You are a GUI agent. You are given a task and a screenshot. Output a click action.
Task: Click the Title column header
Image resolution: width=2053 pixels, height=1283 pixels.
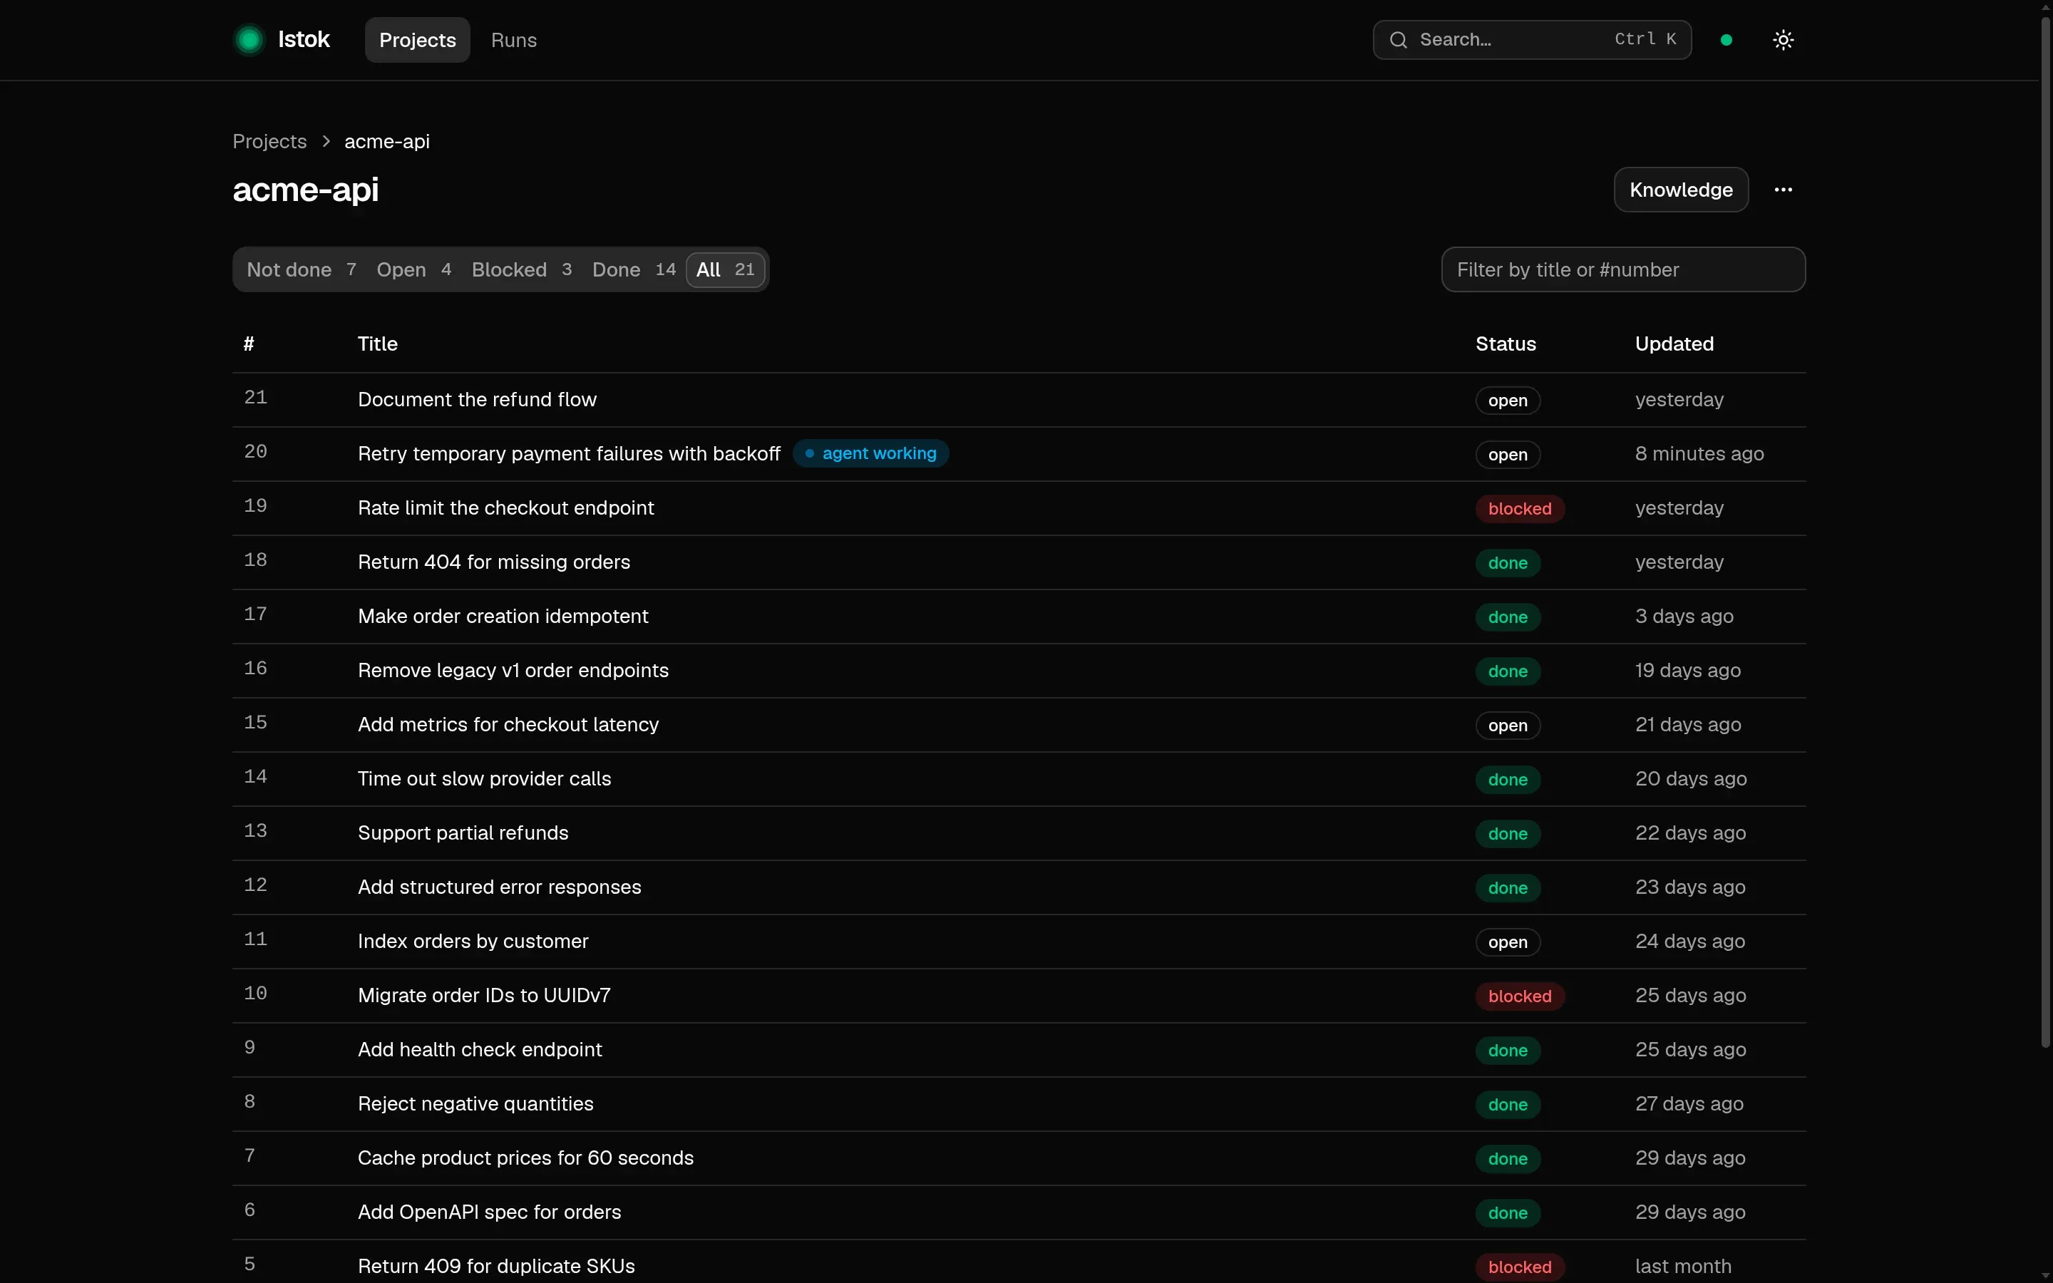(378, 344)
